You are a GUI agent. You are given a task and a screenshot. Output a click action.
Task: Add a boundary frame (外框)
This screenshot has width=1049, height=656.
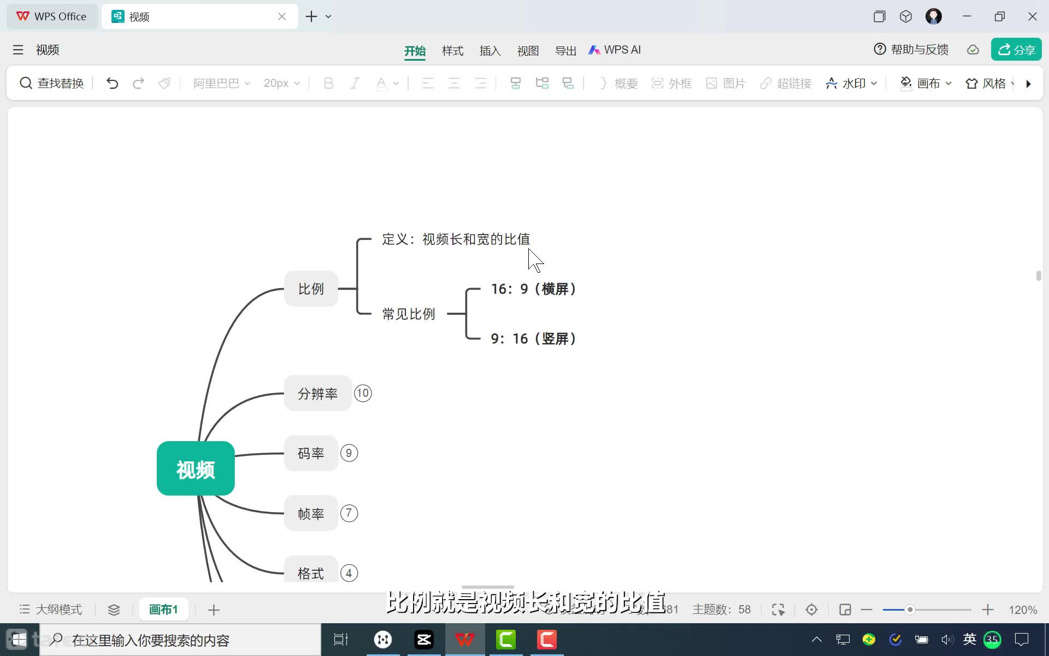point(671,83)
